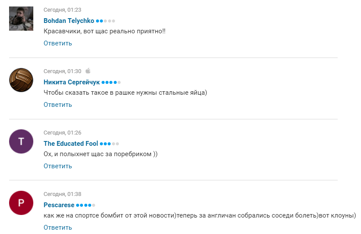Click the Apple device icon beside 01:30
Viewport: 361px width, 234px height.
pos(88,71)
